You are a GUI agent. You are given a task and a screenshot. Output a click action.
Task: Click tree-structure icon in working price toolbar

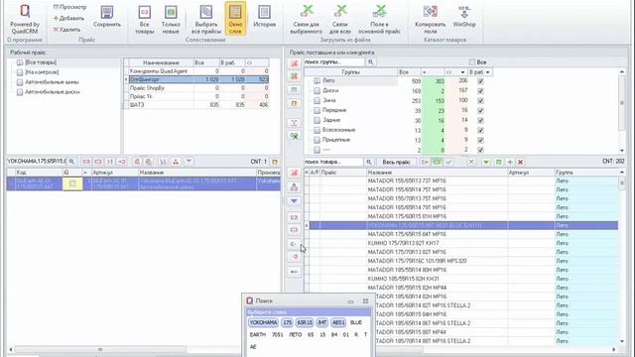click(176, 162)
